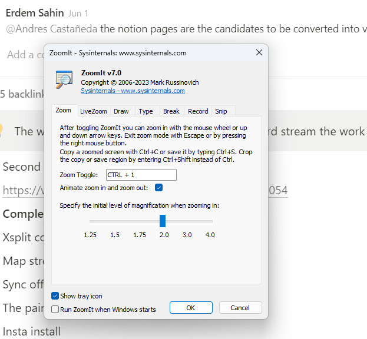Image resolution: width=367 pixels, height=339 pixels.
Task: Click Erdem Sahin's name in background page
Action: tap(35, 13)
